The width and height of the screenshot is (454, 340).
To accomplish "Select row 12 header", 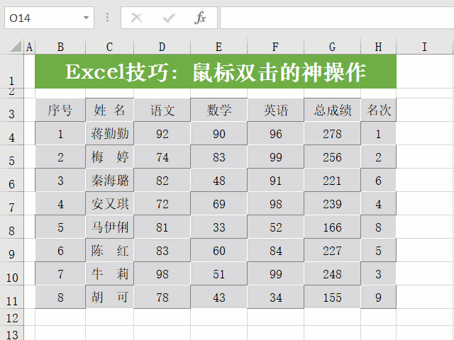I will coord(11,317).
